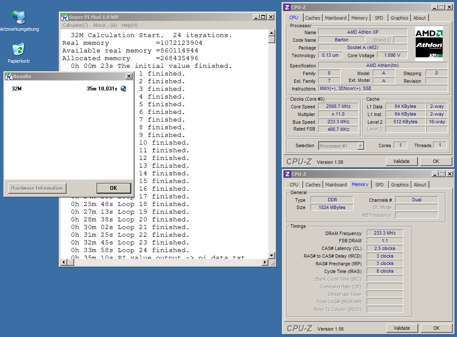Screen dimensions: 457x337
Task: Open the Papierkorb recycle bin icon
Action: point(19,53)
